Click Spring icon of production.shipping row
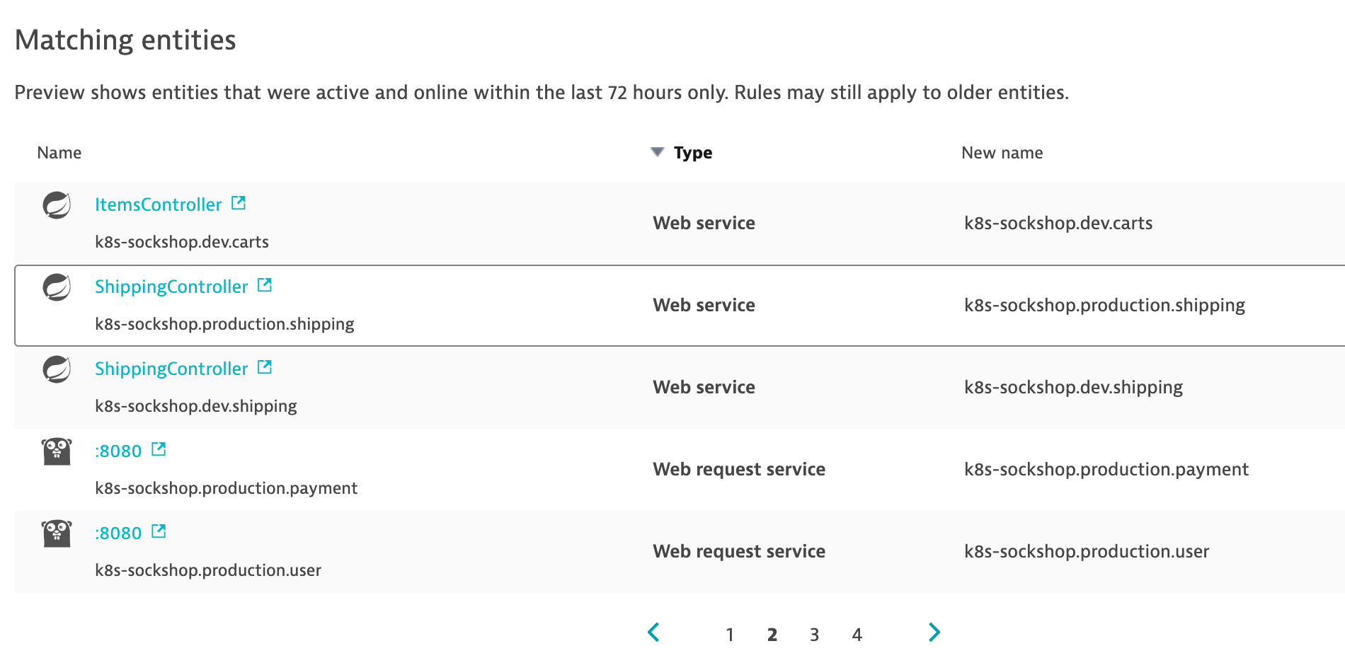Image resolution: width=1345 pixels, height=658 pixels. pos(57,287)
